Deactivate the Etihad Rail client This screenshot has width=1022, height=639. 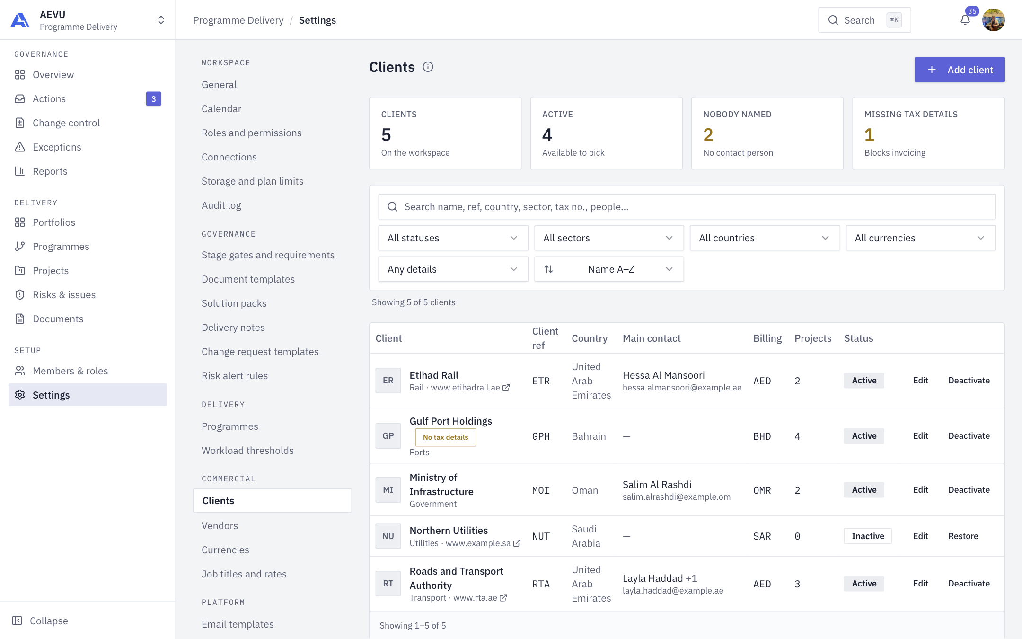coord(969,381)
